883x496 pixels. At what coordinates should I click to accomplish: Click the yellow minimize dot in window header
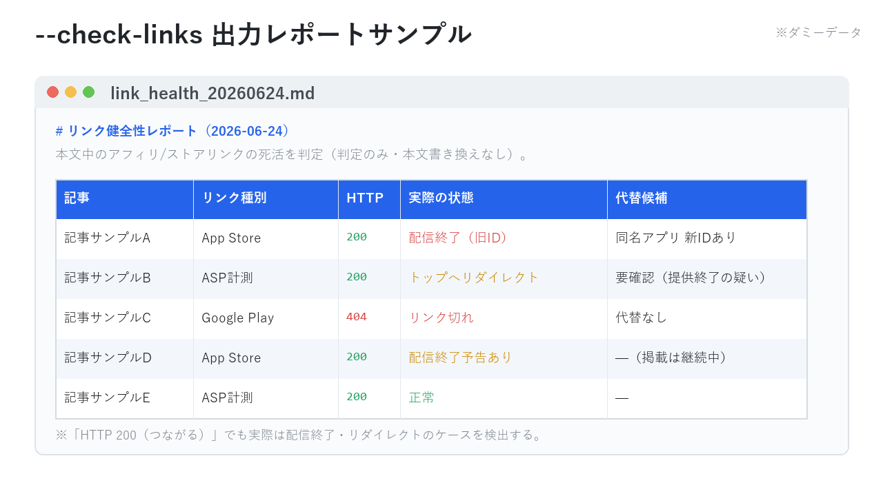click(70, 92)
